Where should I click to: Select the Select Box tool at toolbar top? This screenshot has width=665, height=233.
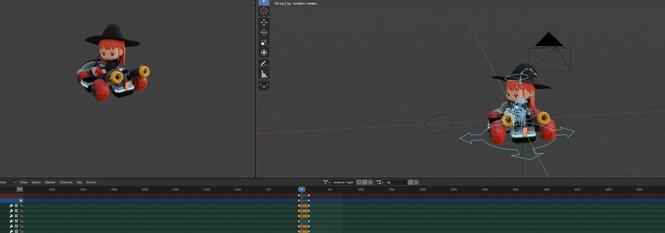(x=264, y=2)
